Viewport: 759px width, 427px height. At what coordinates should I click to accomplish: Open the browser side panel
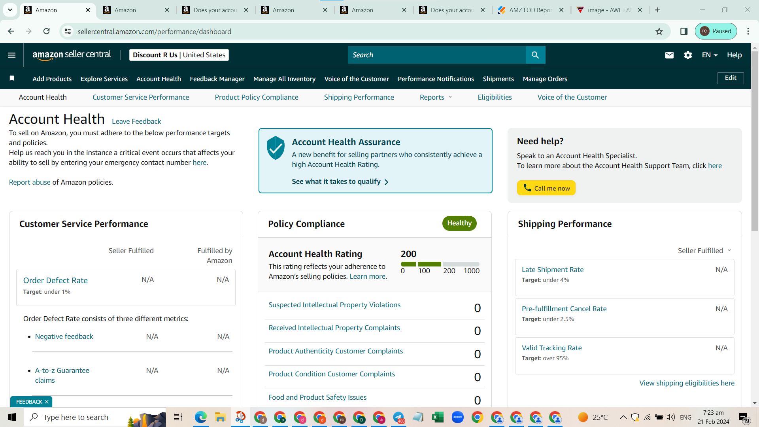click(684, 31)
